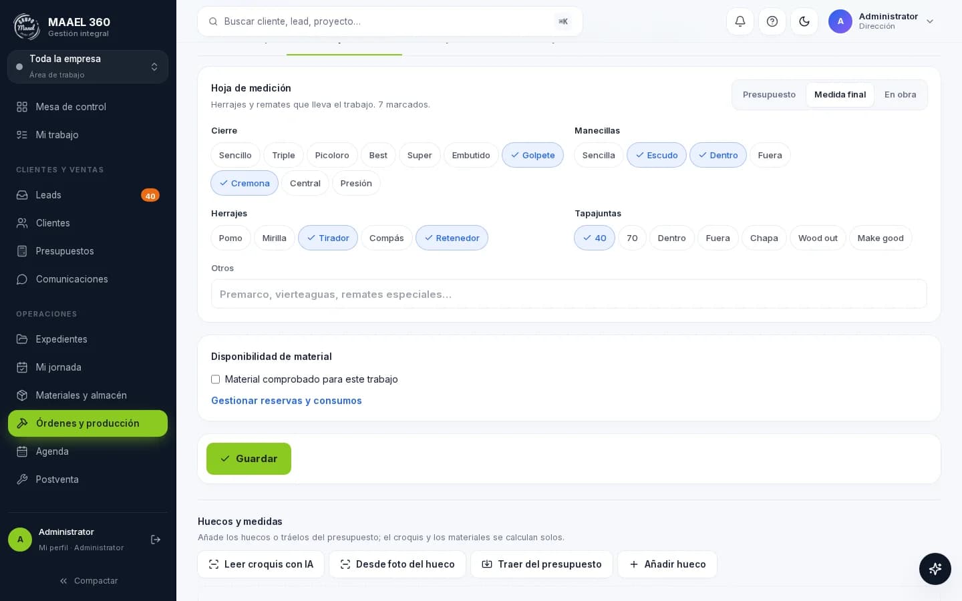This screenshot has height=601, width=962.
Task: Select the Chapa tapajuntas chip
Action: click(x=764, y=238)
